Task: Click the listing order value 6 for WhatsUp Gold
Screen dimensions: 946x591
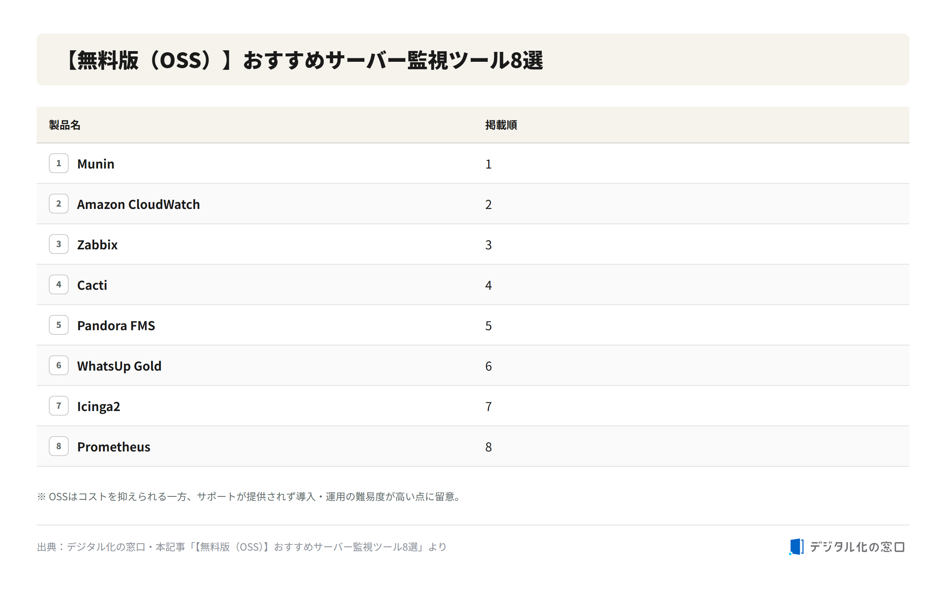Action: (489, 366)
